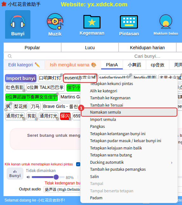
Task: Switch to the Kehidupan harian tab
Action: tap(147, 48)
